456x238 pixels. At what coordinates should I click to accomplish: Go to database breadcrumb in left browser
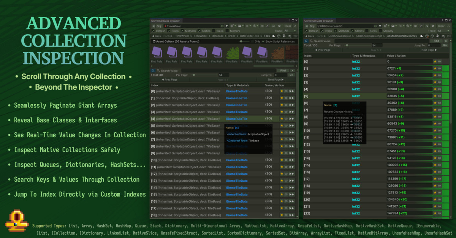coord(218,36)
